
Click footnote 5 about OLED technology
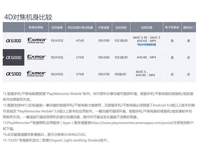[x=56, y=140]
